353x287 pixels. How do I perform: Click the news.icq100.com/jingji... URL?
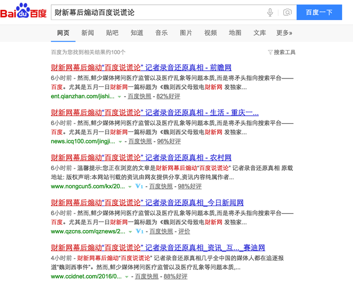click(x=83, y=141)
